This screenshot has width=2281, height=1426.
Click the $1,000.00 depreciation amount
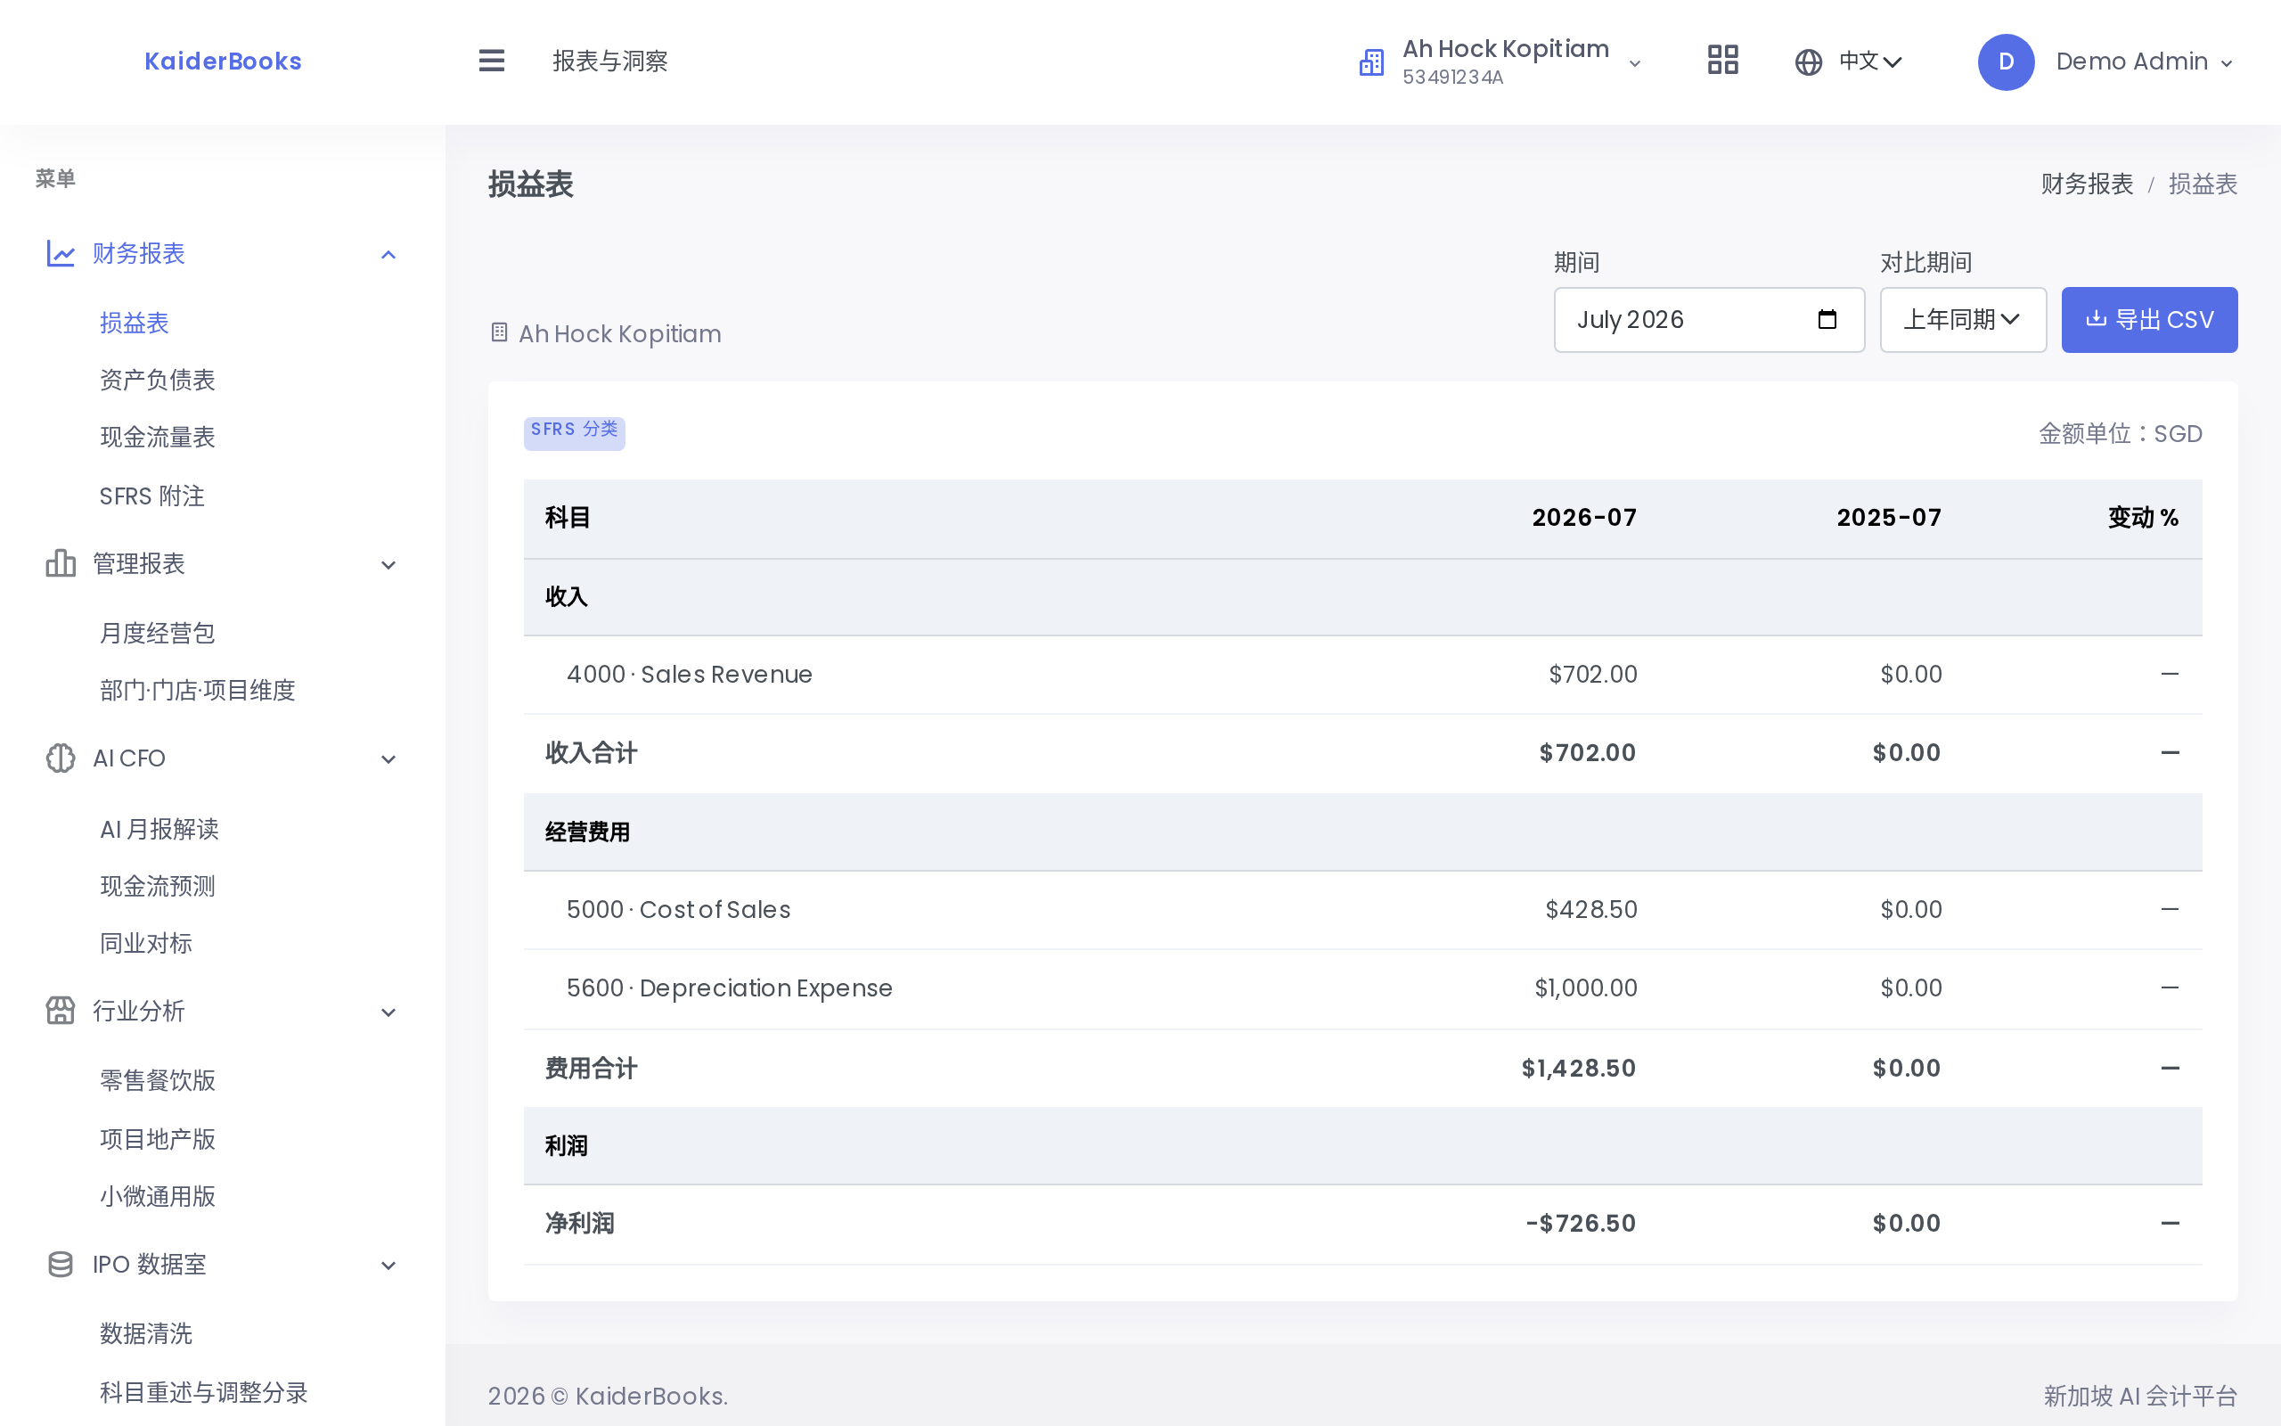1585,988
